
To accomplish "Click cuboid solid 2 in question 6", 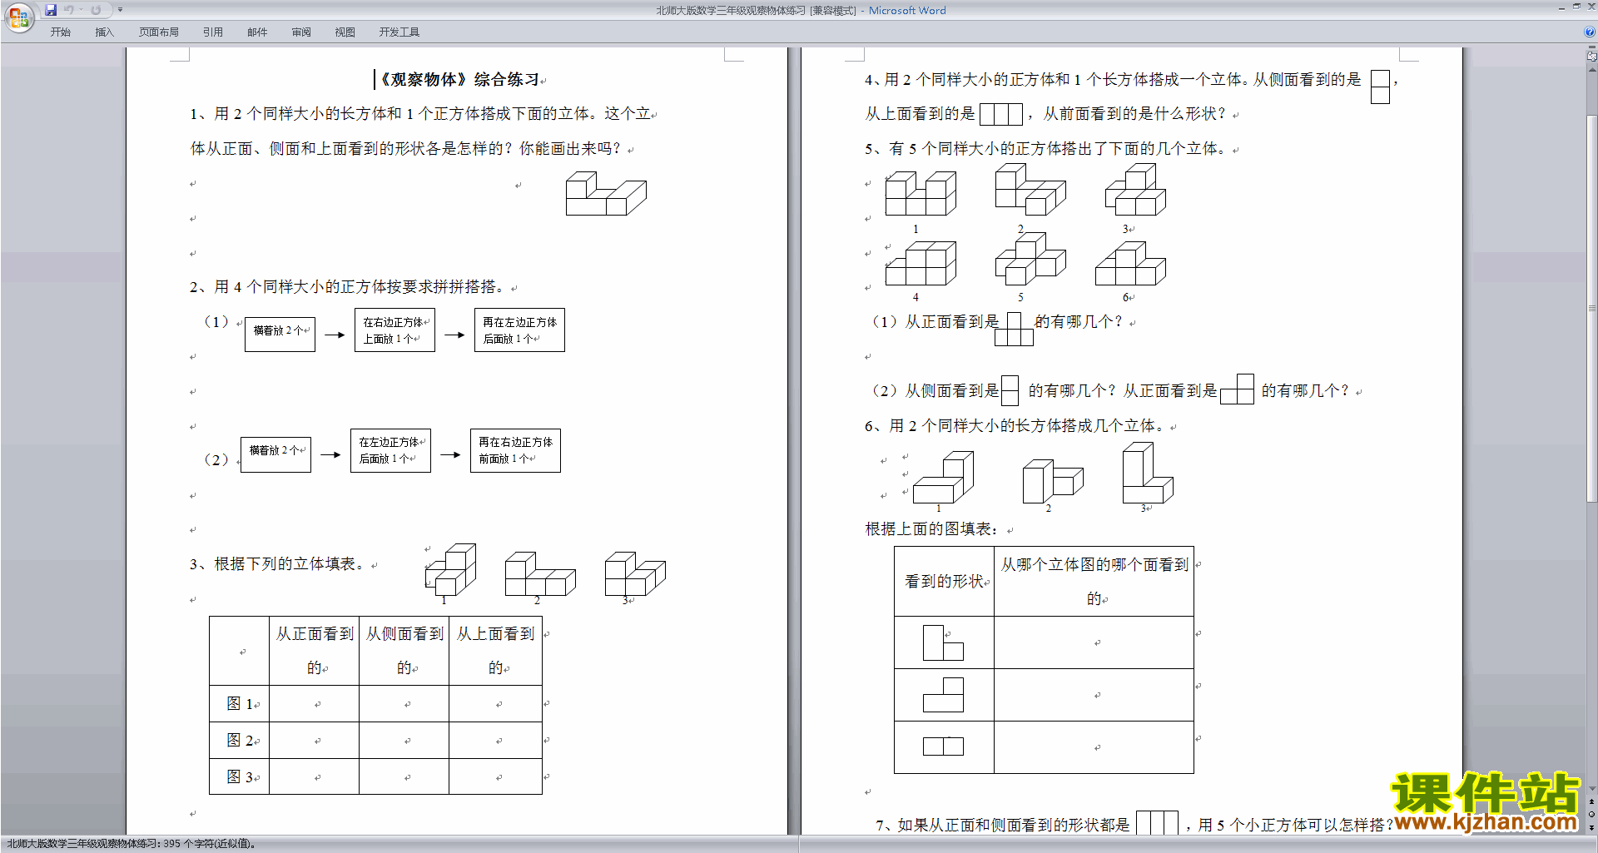I will pyautogui.click(x=1053, y=481).
